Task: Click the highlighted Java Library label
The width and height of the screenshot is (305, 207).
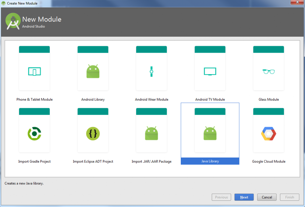Action: tap(210, 161)
